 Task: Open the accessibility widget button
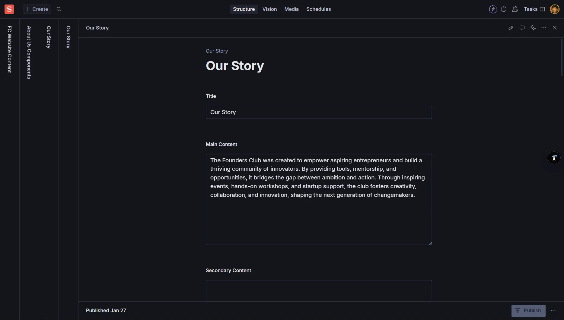[554, 158]
